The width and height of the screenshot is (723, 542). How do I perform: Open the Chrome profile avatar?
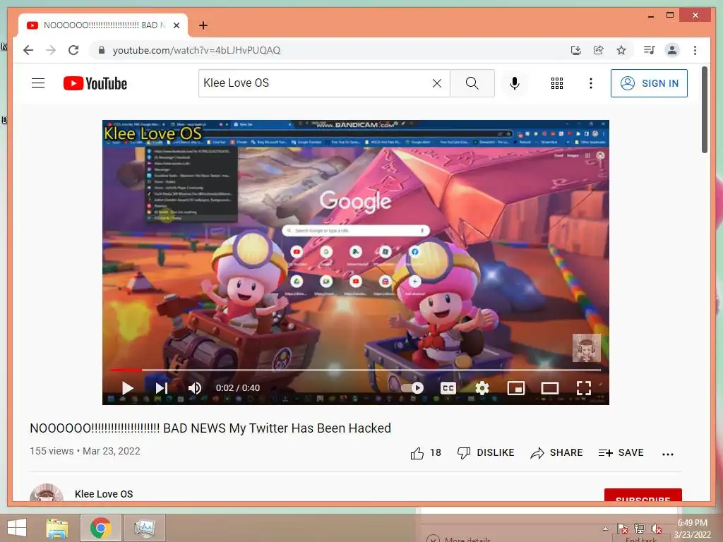point(672,50)
